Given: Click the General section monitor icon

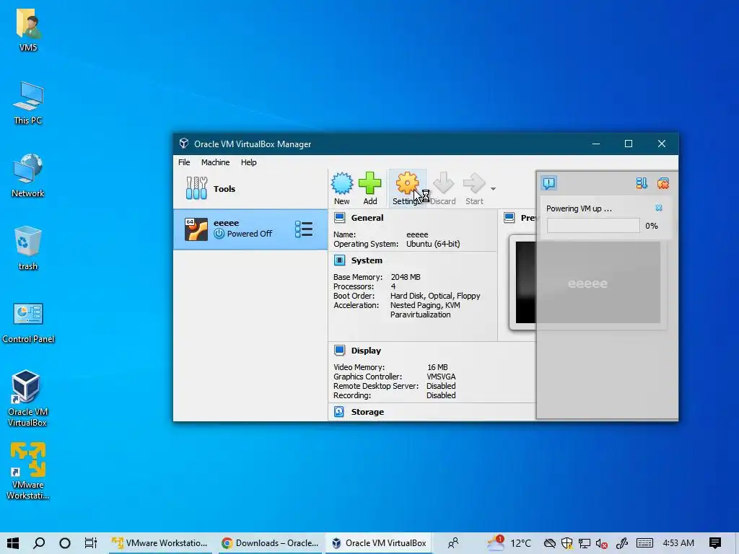Looking at the screenshot, I should click(x=339, y=218).
